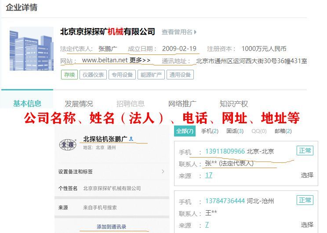Screen dimensions: 327x233
Task: Click the 北探 round logo avatar
Action: click(x=68, y=144)
